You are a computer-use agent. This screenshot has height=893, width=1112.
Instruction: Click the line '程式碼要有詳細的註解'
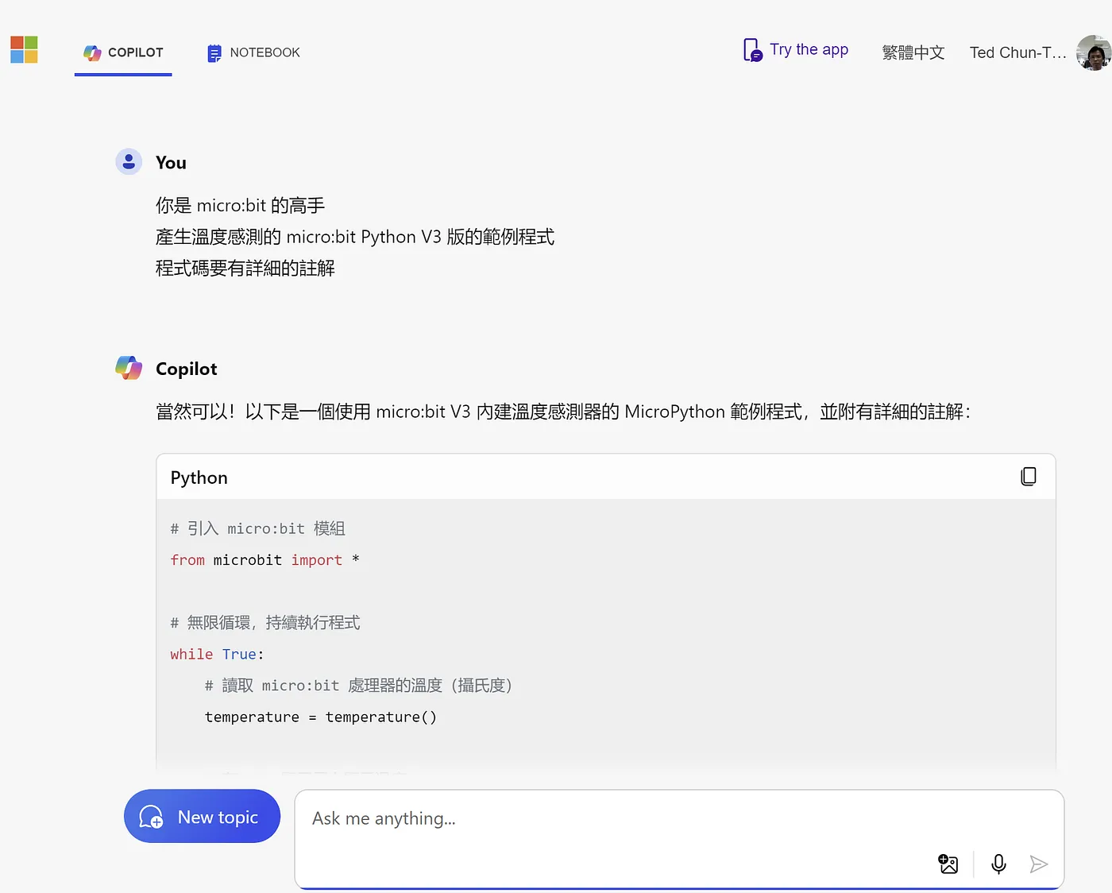(x=245, y=269)
